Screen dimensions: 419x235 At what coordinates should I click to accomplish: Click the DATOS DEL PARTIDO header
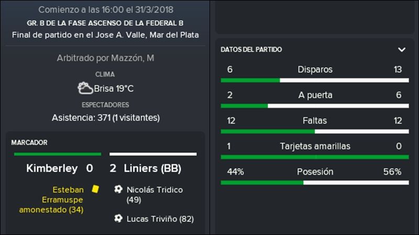click(x=251, y=50)
